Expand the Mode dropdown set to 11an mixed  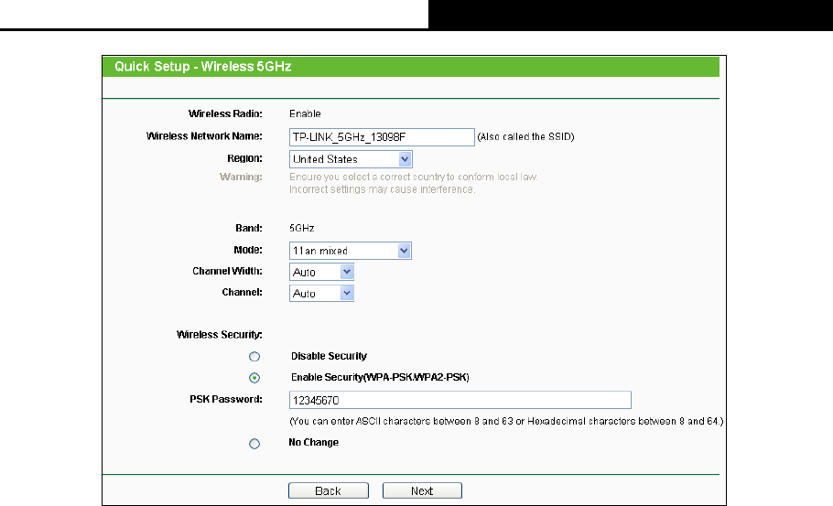[351, 251]
